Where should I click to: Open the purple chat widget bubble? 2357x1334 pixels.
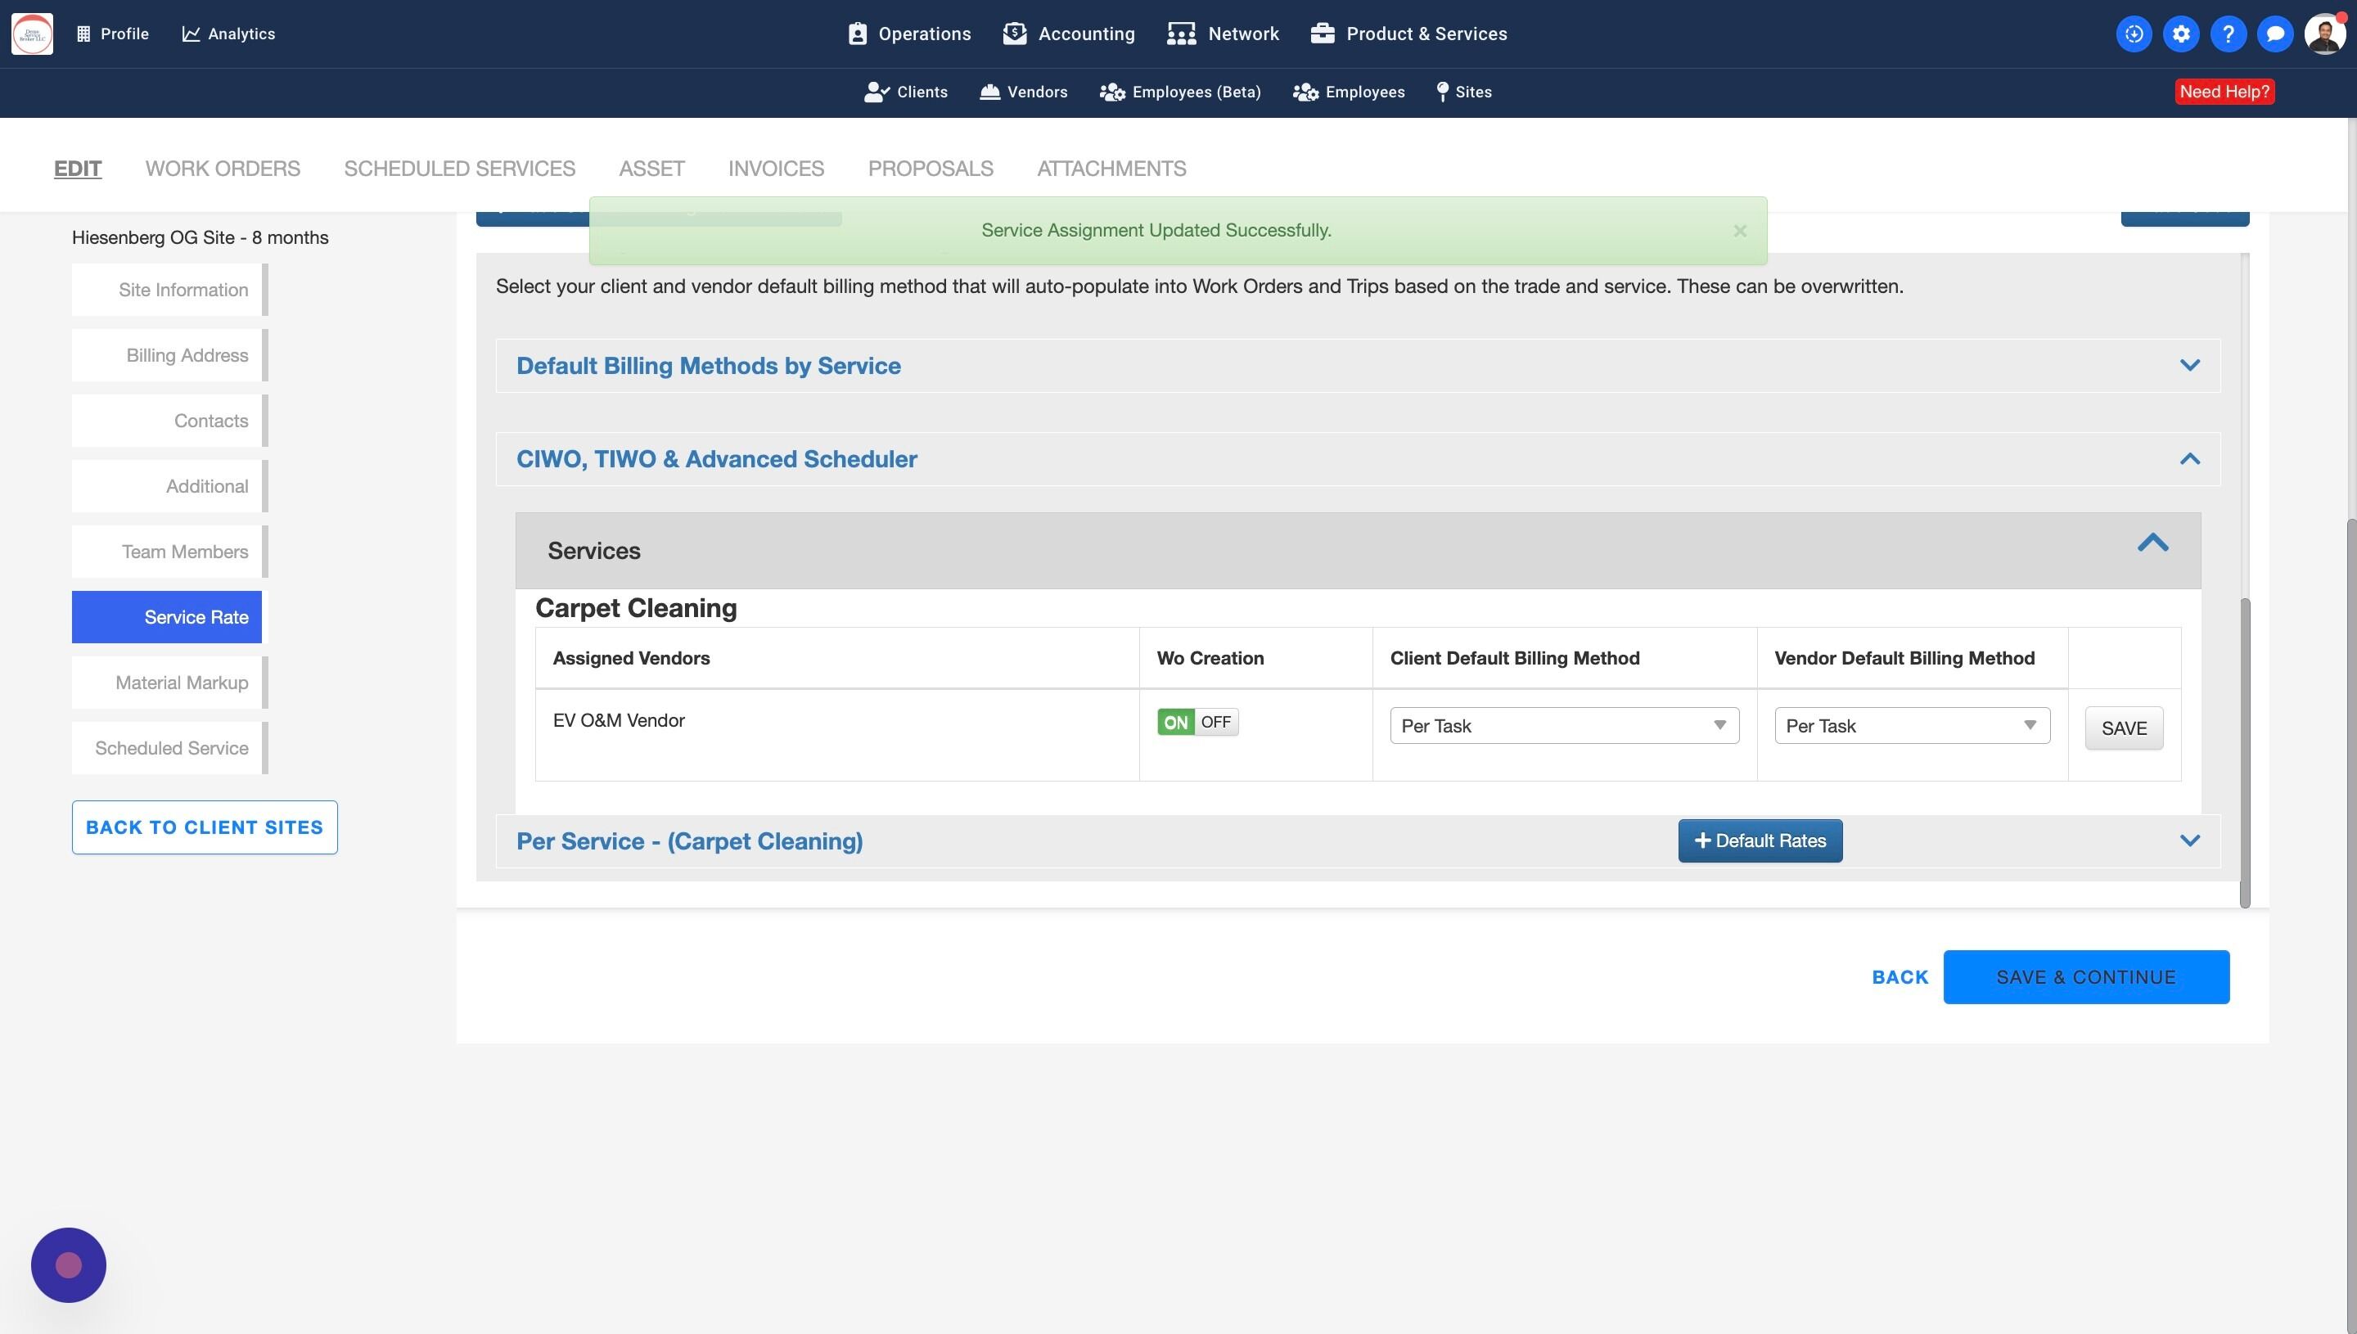tap(69, 1264)
